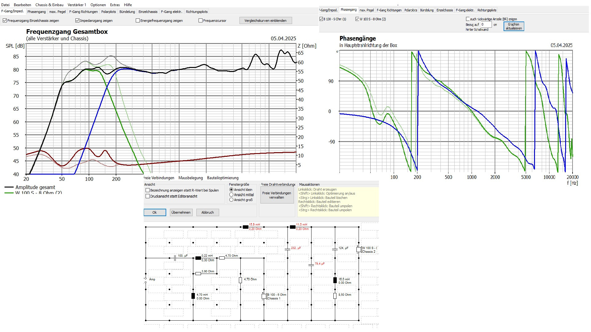Viewport: 591px width, 332px height.
Task: Click the 79,4 µF capacitor symbol
Action: [311, 265]
